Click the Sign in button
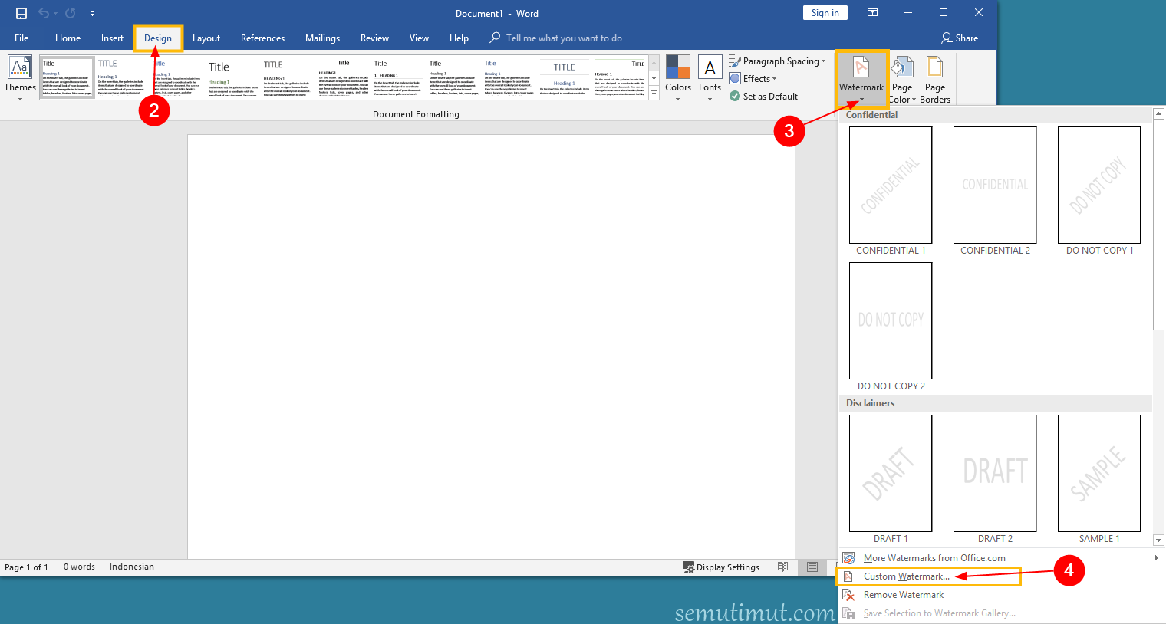This screenshot has height=624, width=1166. [x=825, y=13]
